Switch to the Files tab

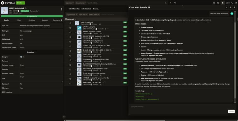click(19, 20)
